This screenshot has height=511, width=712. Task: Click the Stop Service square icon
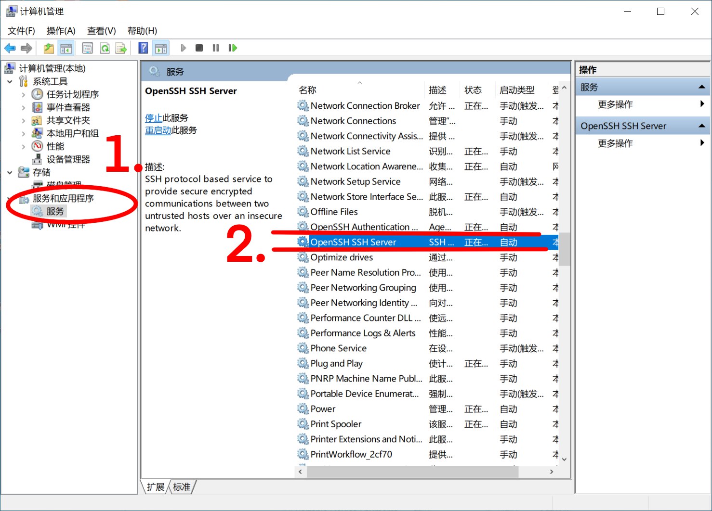click(199, 48)
